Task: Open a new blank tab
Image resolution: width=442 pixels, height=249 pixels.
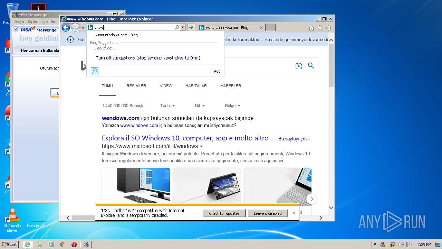Action: pyautogui.click(x=271, y=28)
